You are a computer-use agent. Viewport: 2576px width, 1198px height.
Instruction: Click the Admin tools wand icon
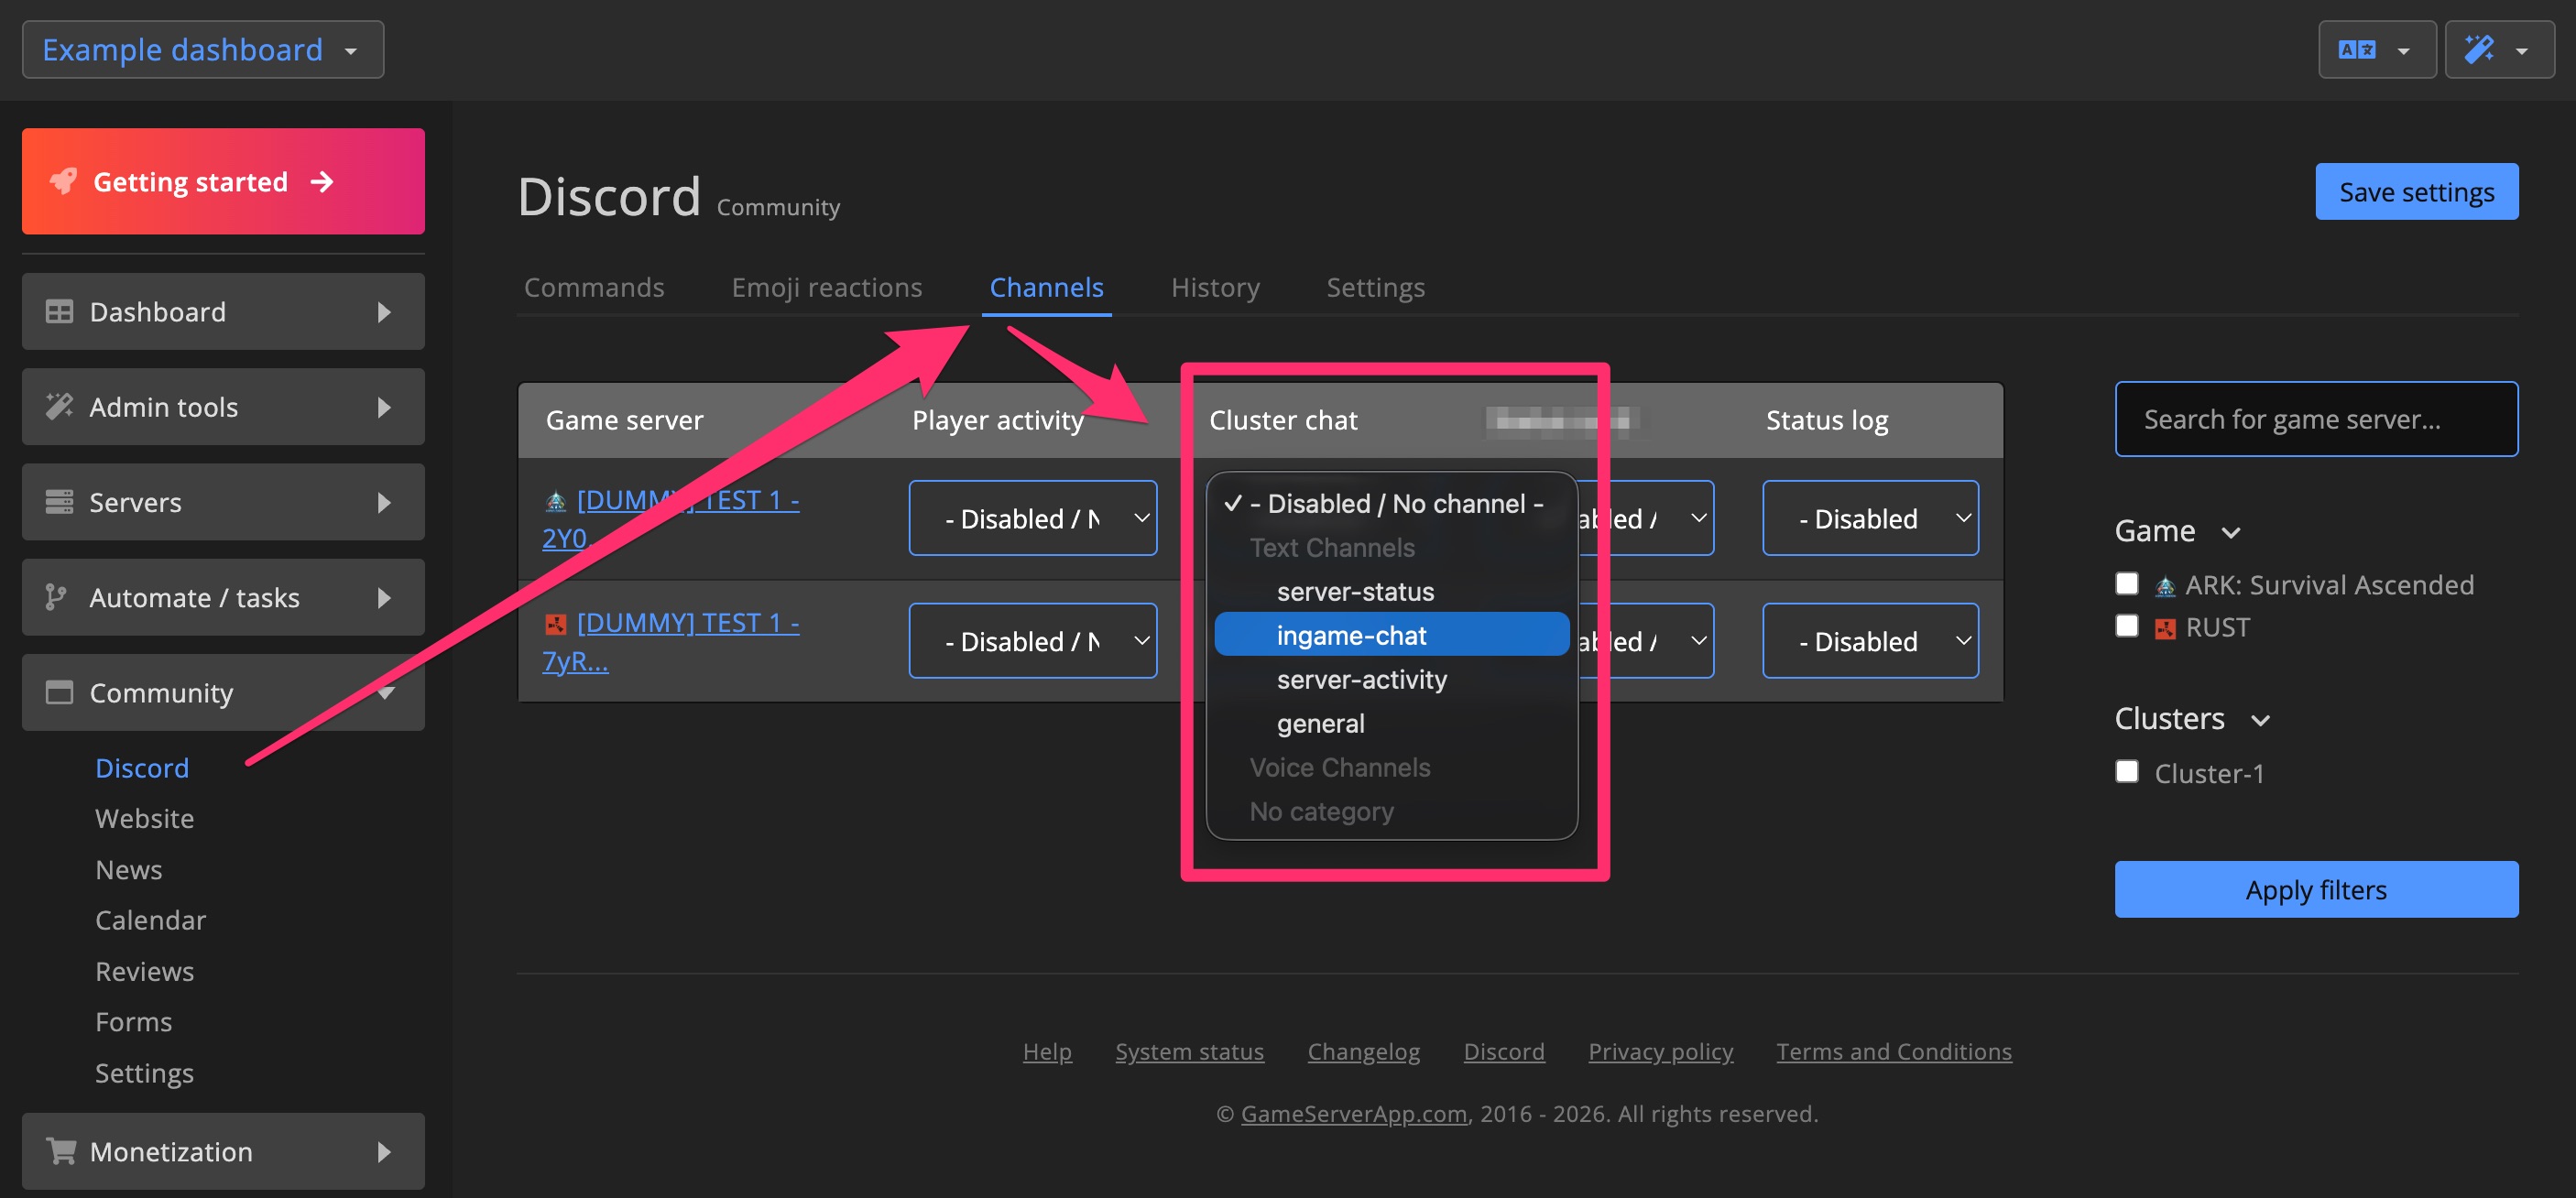click(x=58, y=406)
